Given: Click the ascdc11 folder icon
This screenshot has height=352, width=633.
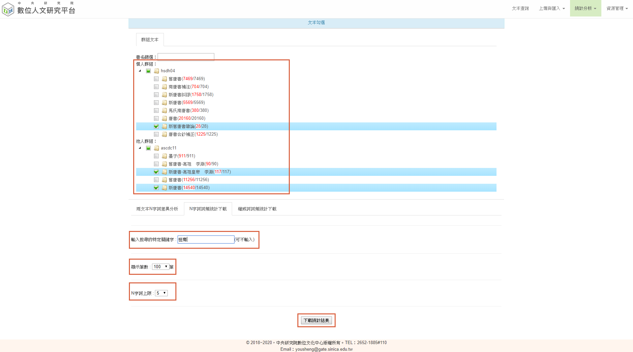Looking at the screenshot, I should (x=157, y=148).
